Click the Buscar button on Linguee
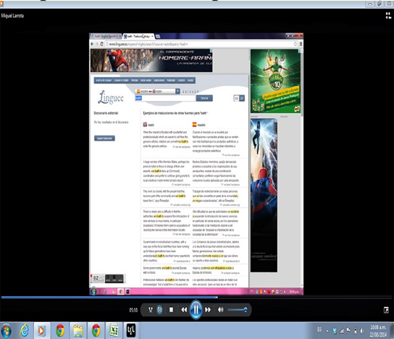Image resolution: width=394 pixels, height=339 pixels. point(204,98)
